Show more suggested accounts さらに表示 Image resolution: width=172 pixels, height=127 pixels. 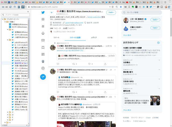127,35
